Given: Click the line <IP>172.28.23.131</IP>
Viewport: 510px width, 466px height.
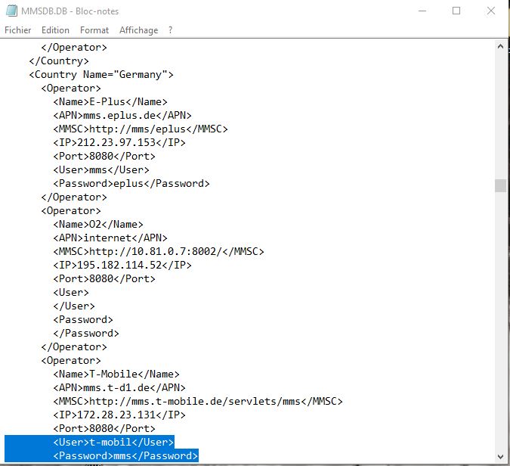Looking at the screenshot, I should point(119,415).
